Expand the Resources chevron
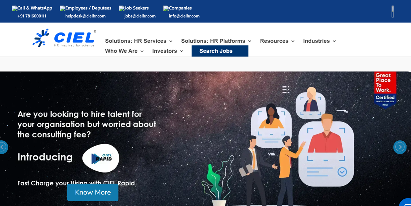 (293, 41)
